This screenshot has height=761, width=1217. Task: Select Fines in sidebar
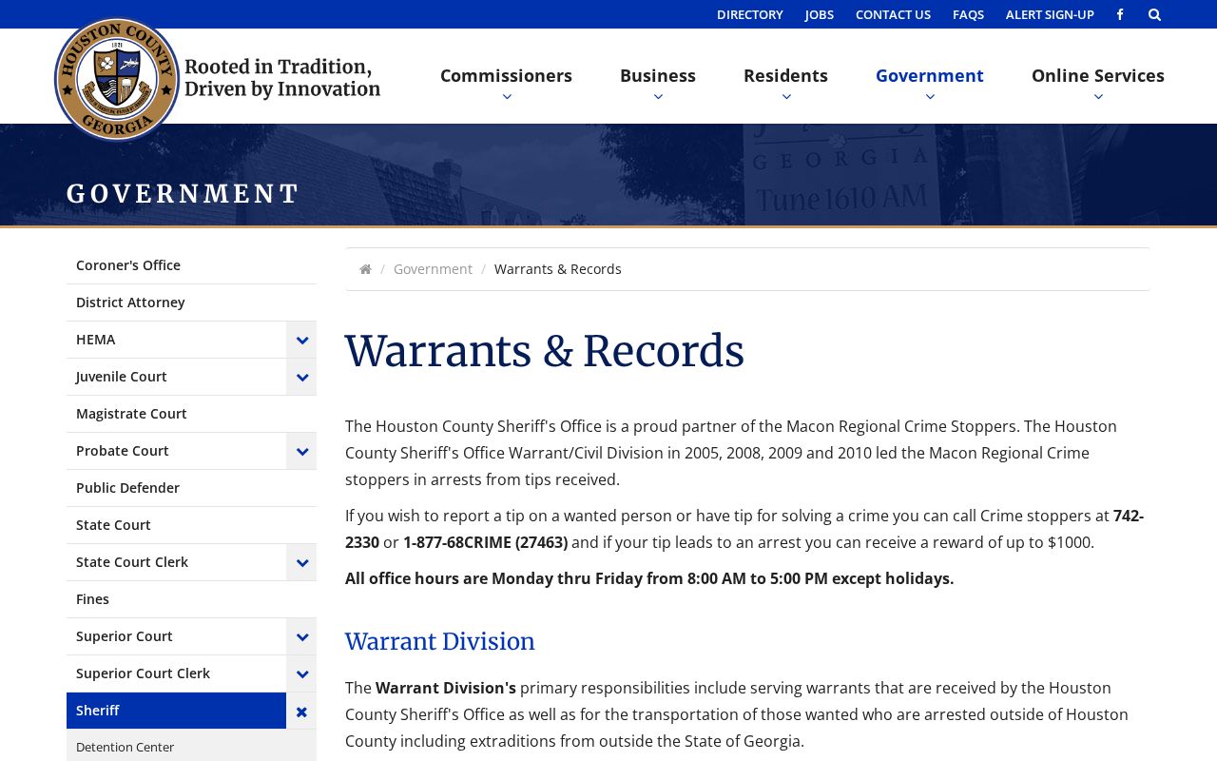click(x=191, y=599)
